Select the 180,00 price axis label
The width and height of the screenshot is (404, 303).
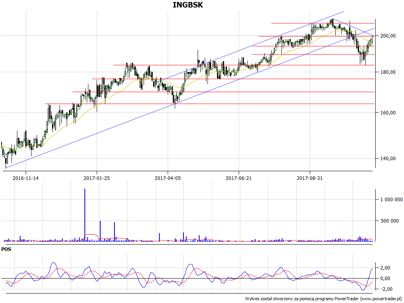[x=388, y=72]
